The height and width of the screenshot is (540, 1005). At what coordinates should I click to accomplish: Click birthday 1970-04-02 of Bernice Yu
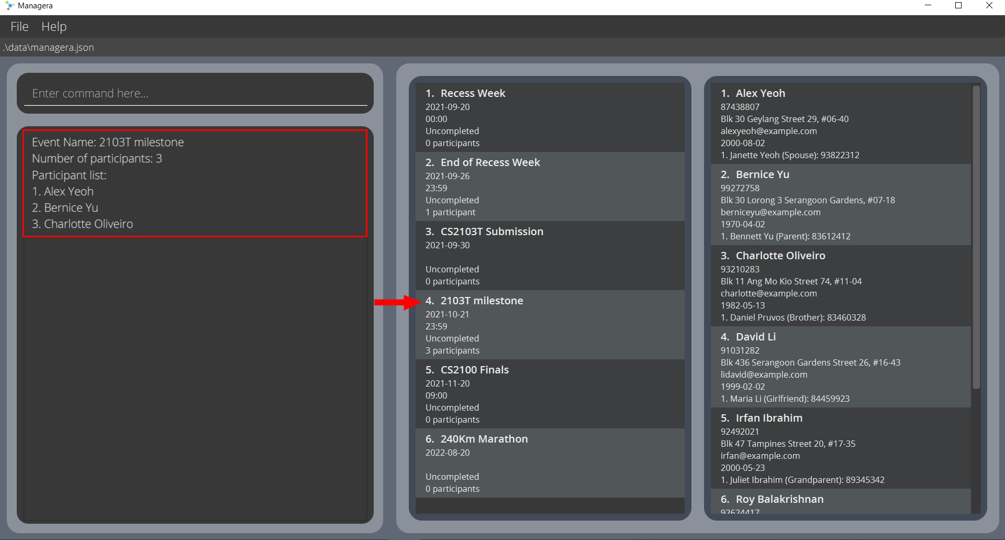(742, 224)
